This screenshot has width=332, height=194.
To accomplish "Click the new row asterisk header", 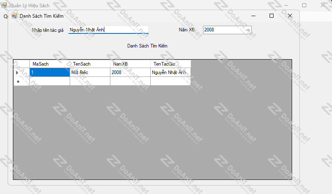I will click(17, 81).
